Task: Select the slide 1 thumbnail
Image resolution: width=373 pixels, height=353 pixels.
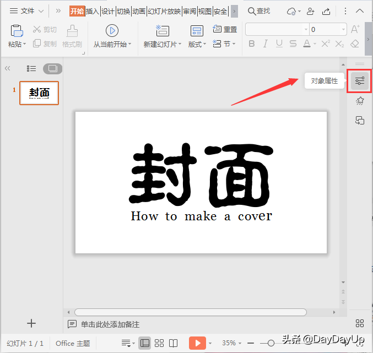Action: tap(39, 93)
